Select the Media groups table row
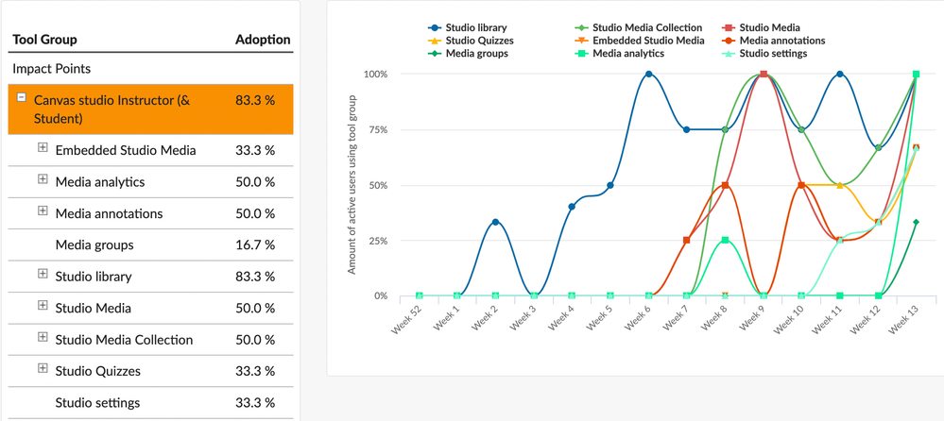944x421 pixels. [94, 244]
